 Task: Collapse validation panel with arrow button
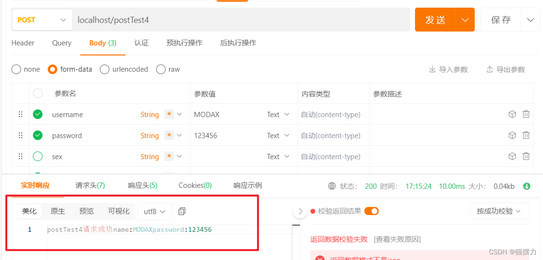coord(300,211)
